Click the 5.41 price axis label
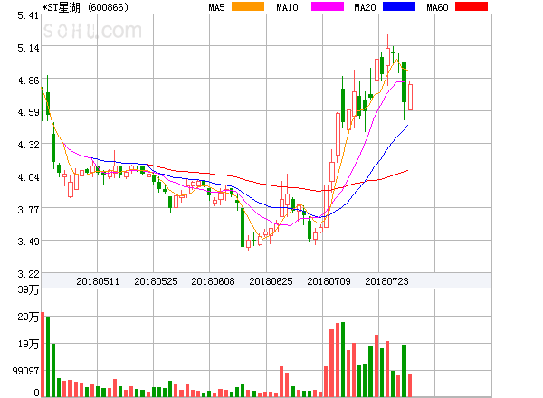Image resolution: width=543 pixels, height=398 pixels. pos(28,15)
